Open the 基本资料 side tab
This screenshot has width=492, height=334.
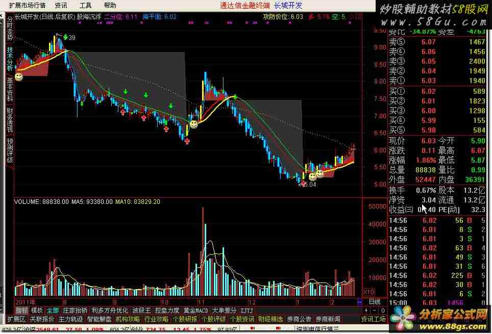click(10, 89)
